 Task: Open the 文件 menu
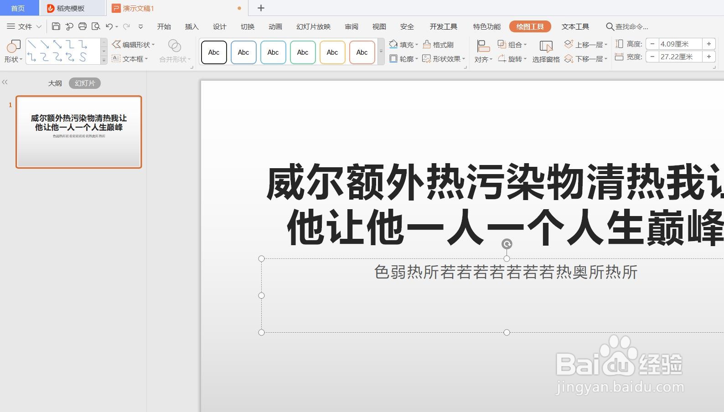(x=20, y=26)
